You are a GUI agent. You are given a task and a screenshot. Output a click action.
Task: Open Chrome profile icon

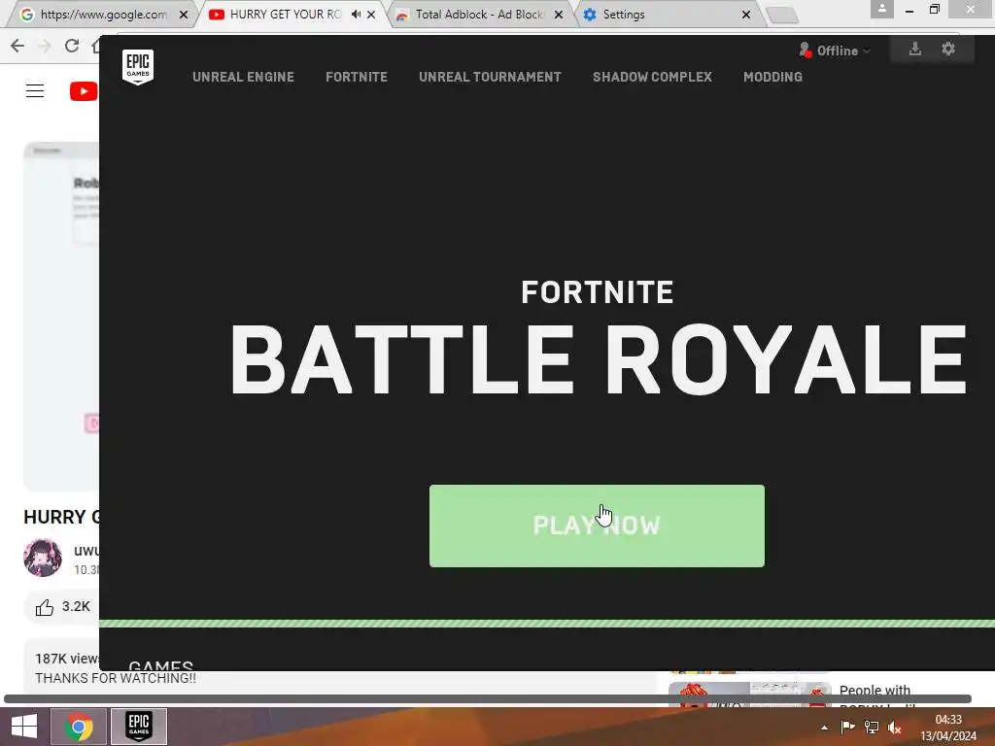click(882, 9)
